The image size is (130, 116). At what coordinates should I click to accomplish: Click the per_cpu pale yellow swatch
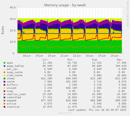[x=4, y=69]
